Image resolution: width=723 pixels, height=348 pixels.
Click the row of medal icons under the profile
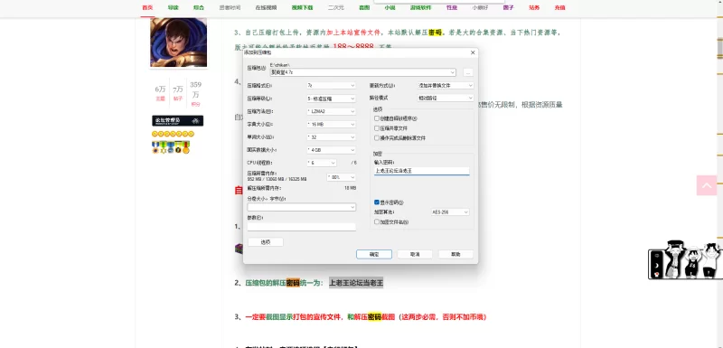[171, 147]
